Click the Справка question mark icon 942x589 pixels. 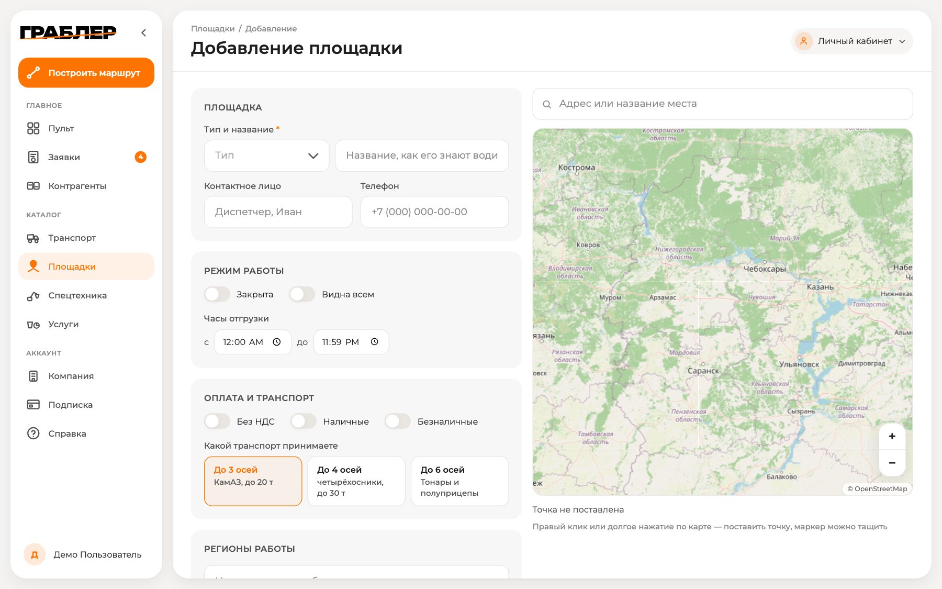coord(33,434)
